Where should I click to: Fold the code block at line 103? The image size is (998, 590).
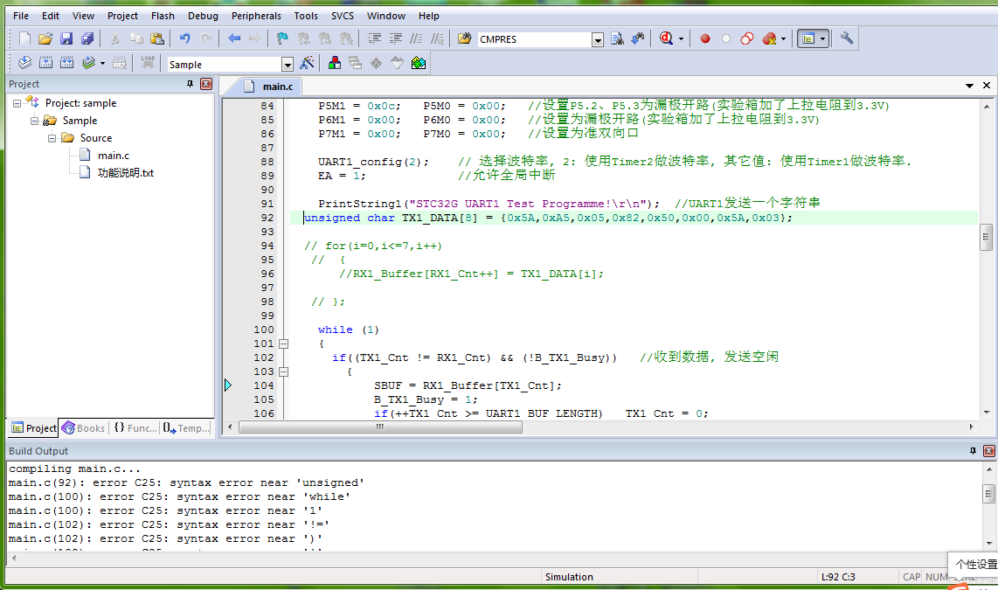pos(284,371)
